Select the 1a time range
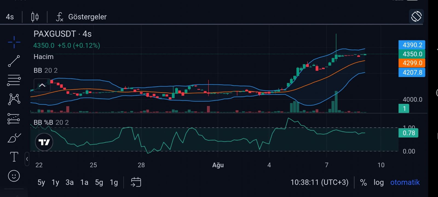The height and width of the screenshot is (197, 438). pyautogui.click(x=84, y=182)
